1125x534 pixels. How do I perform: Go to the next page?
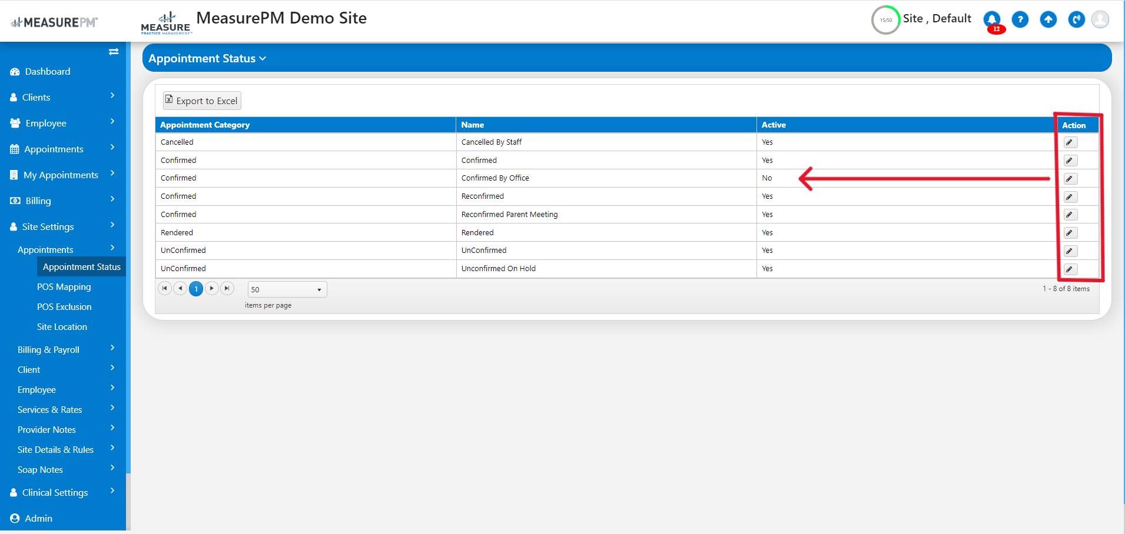(212, 288)
